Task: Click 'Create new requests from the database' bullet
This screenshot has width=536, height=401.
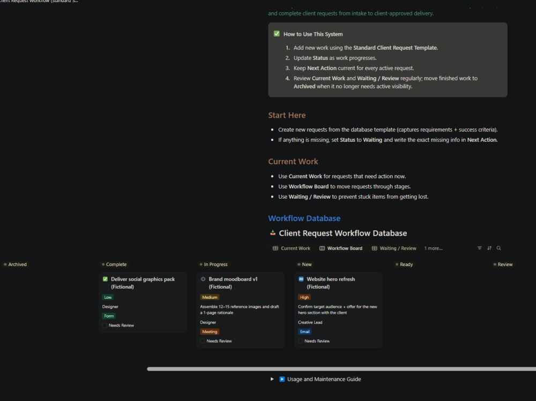Action: pyautogui.click(x=388, y=130)
